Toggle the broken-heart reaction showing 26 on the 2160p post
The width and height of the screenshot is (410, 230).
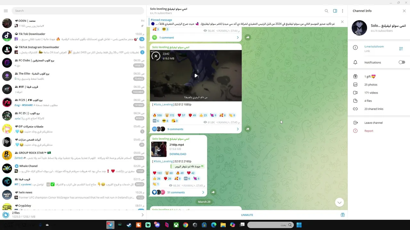[x=168, y=179]
